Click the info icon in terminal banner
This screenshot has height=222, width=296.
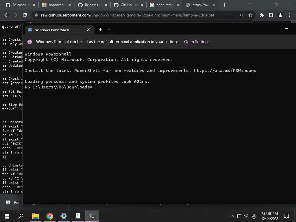point(30,42)
